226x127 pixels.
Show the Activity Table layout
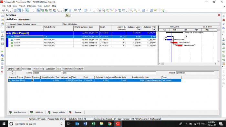(15, 10)
